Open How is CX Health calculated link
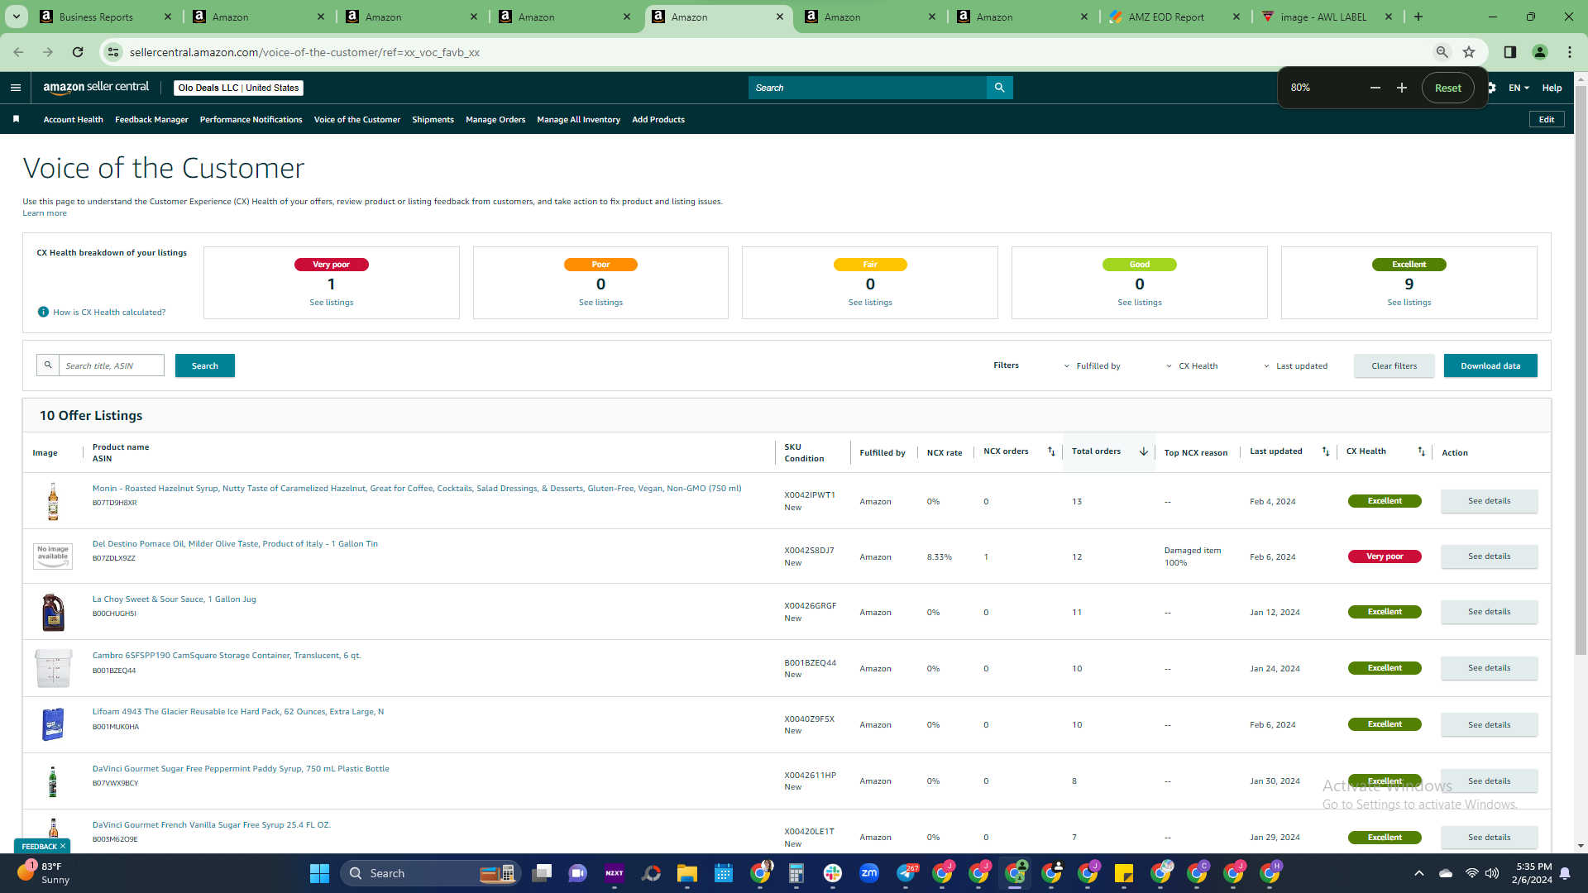Screen dimensions: 1588x893 click(109, 313)
